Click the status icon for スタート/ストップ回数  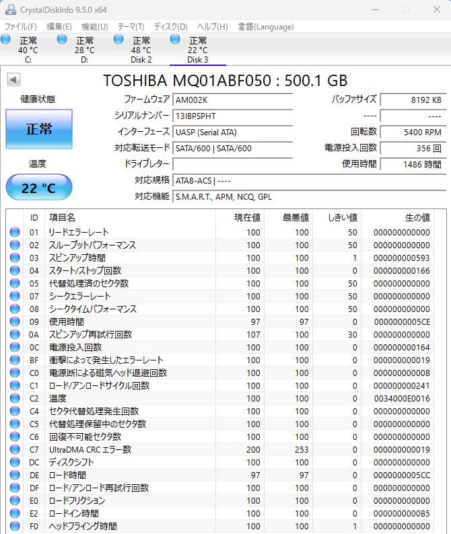(x=15, y=270)
